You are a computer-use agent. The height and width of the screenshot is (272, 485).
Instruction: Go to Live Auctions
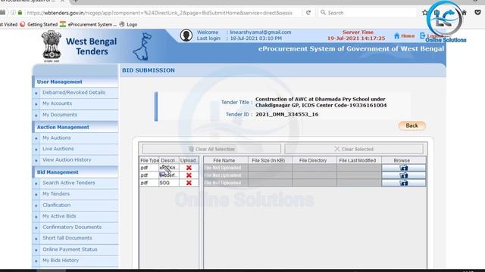[58, 149]
